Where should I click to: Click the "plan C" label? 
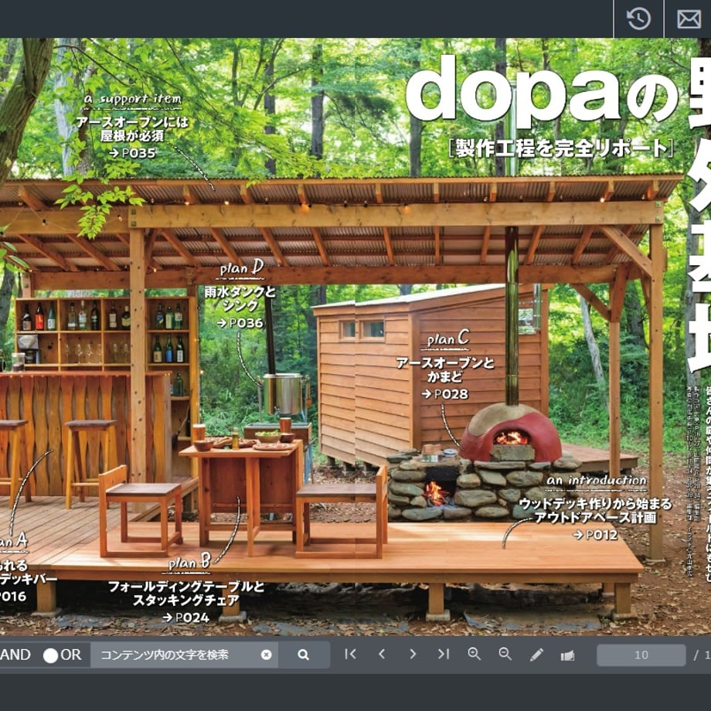tap(448, 339)
